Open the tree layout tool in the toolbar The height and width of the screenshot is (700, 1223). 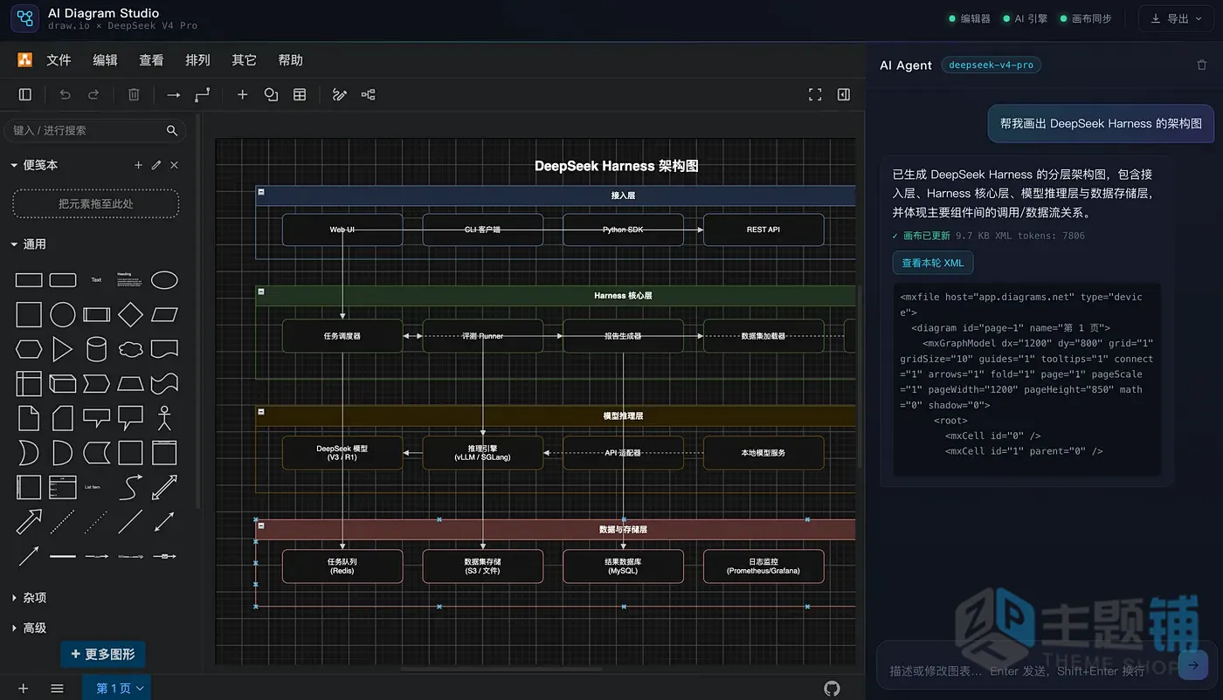[x=369, y=94]
